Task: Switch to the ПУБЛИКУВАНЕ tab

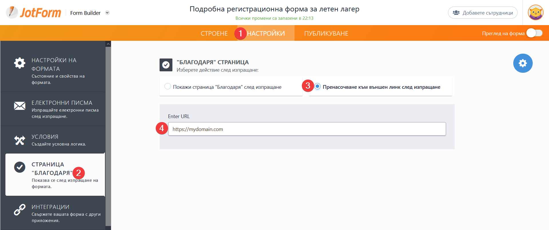Action: point(326,33)
